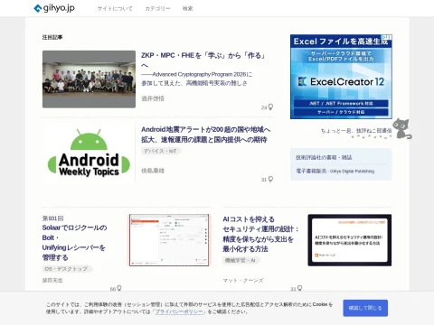Open the プライバシーポリシー link

pos(179,311)
